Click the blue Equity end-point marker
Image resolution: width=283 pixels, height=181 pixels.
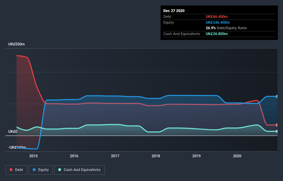[277, 97]
